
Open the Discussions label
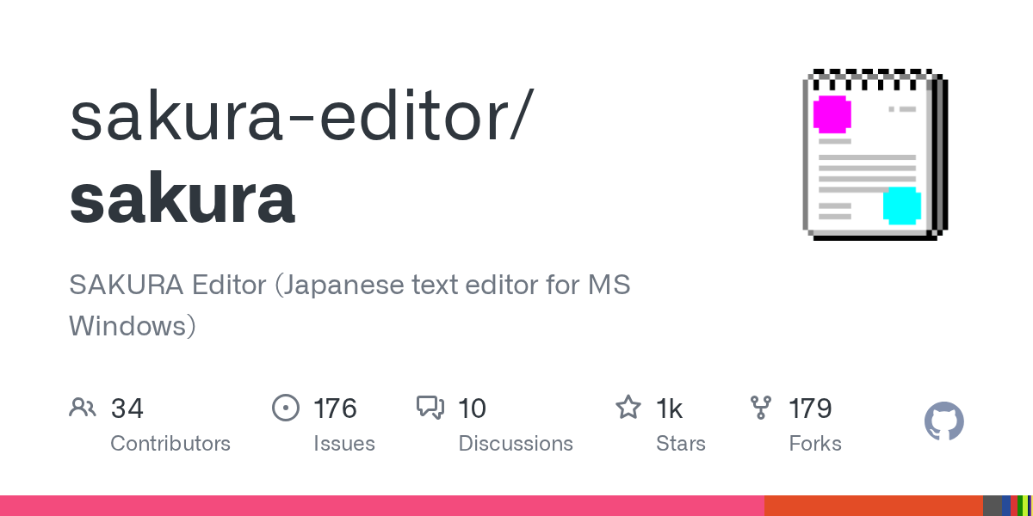pos(515,444)
